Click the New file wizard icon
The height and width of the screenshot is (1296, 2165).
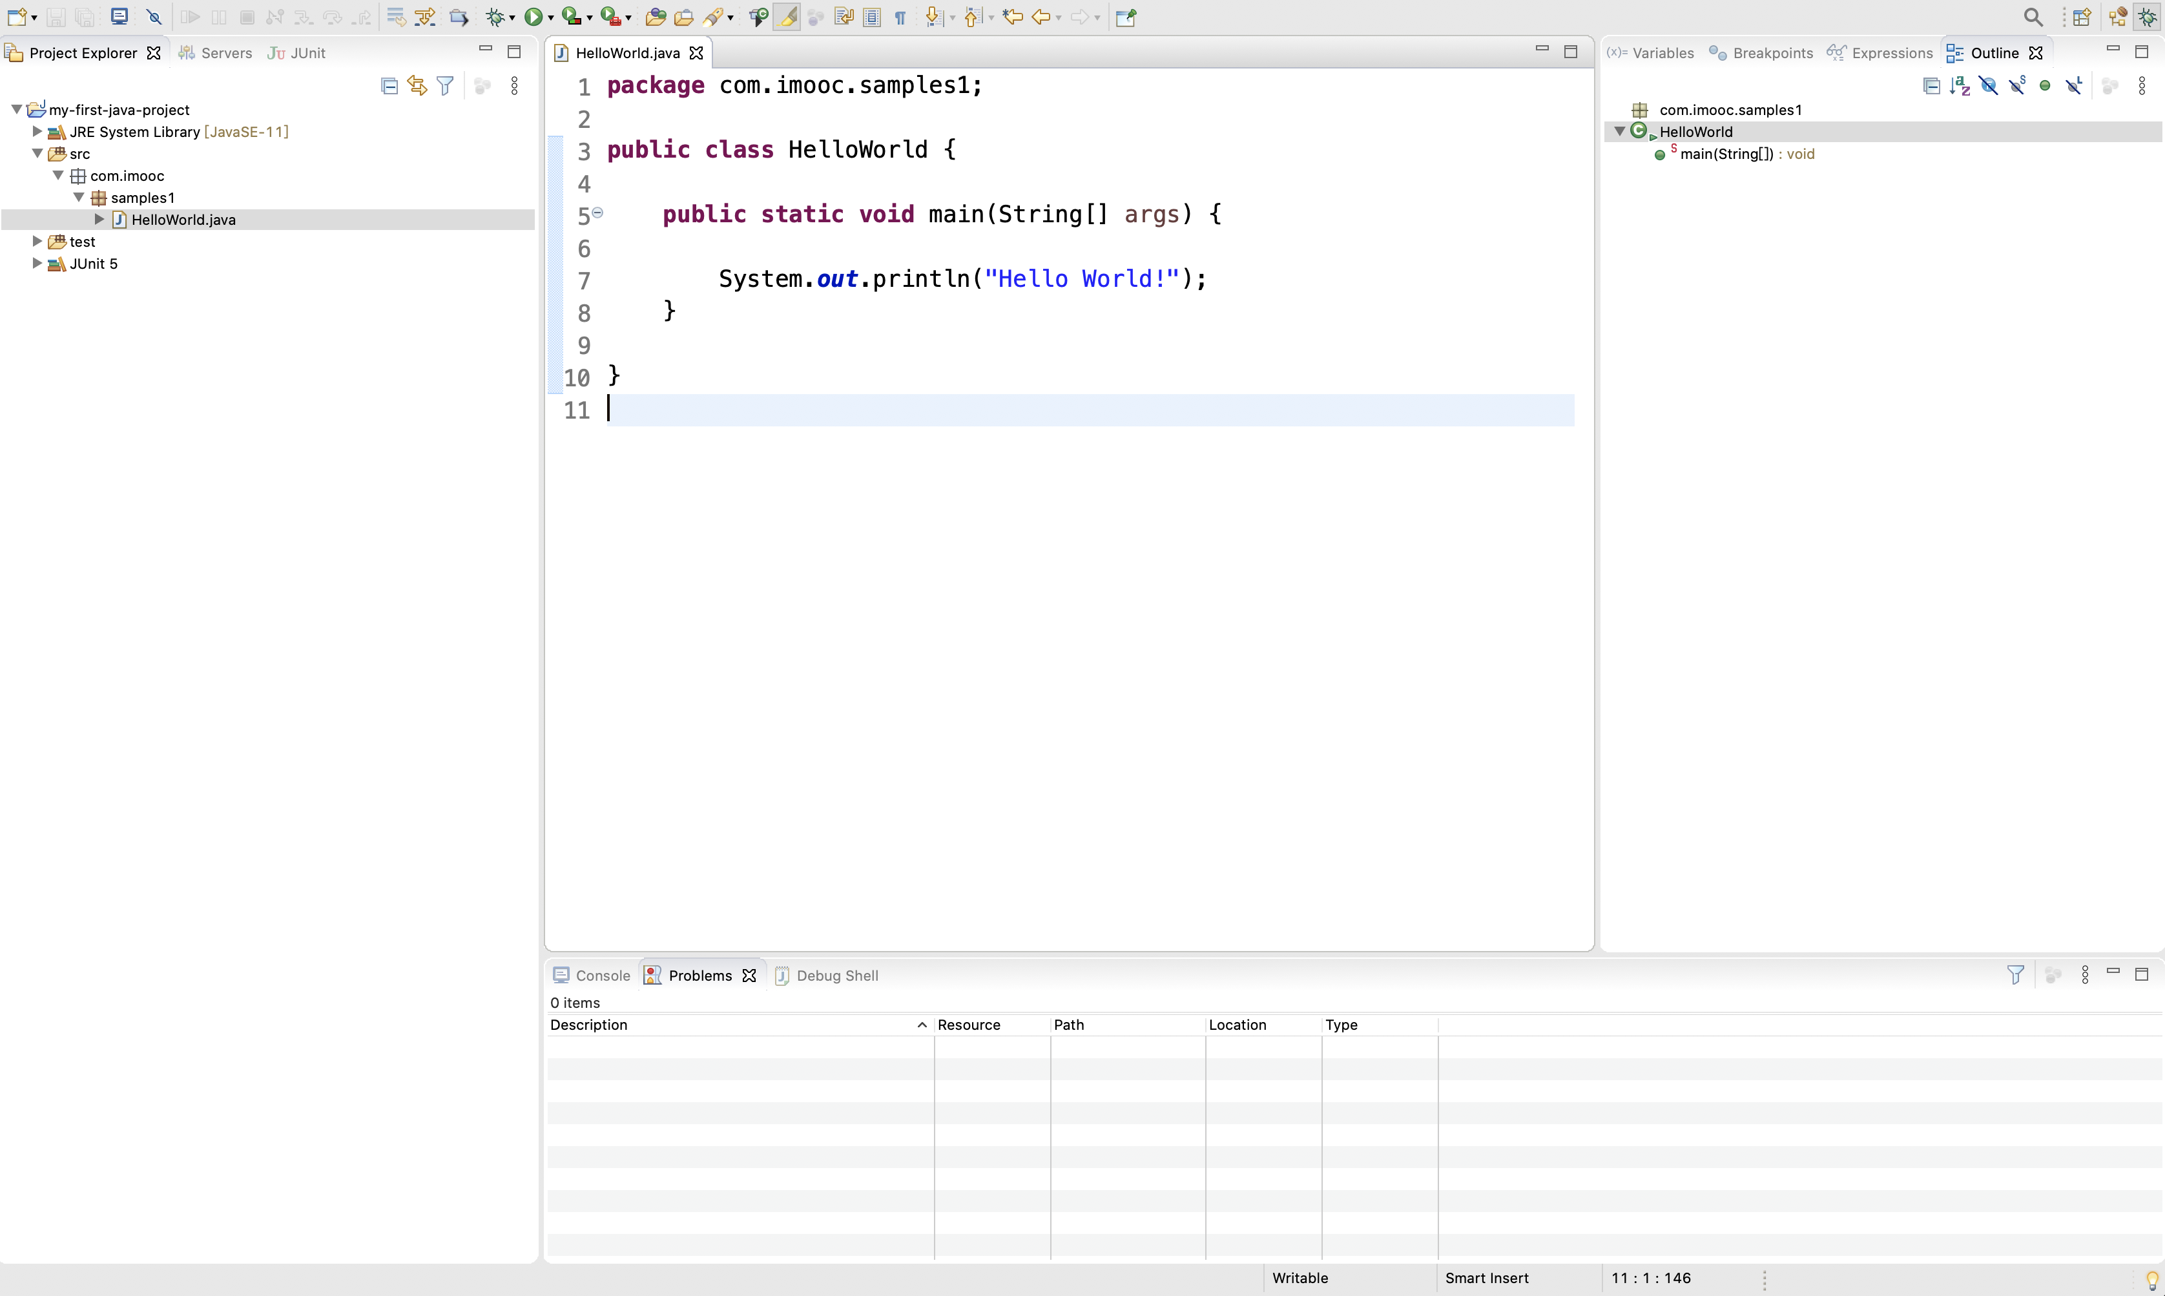(x=17, y=17)
